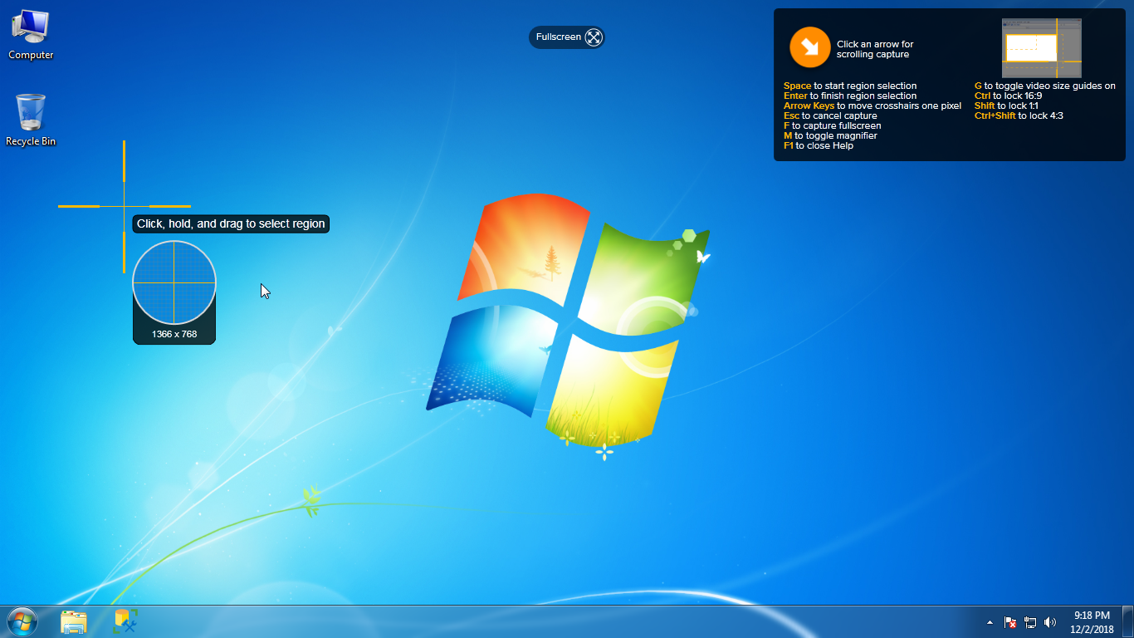Open Windows Explorer from the taskbar
The width and height of the screenshot is (1134, 638).
74,621
